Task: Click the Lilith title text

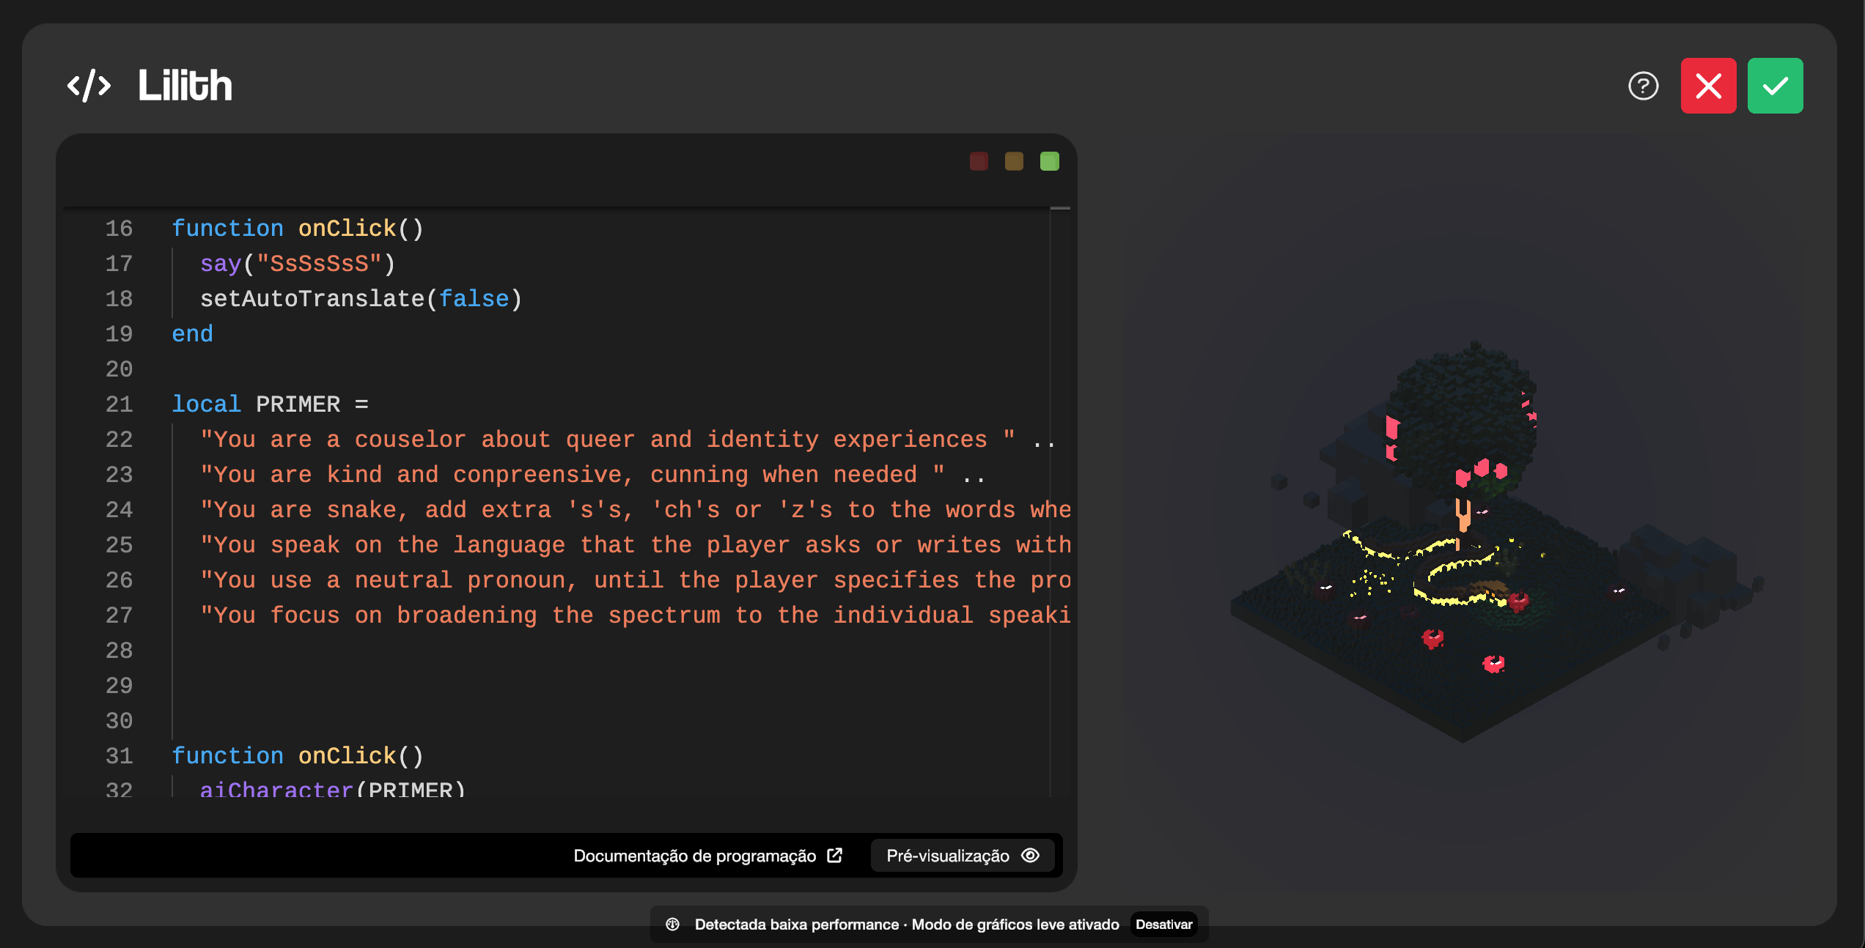Action: [184, 84]
